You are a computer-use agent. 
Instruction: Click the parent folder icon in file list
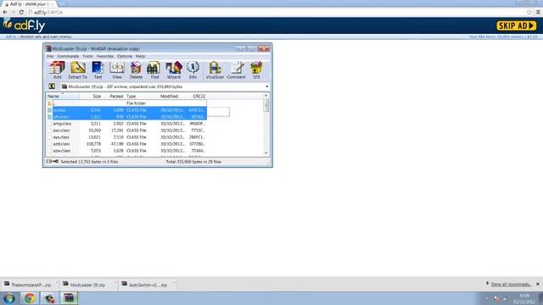click(49, 103)
